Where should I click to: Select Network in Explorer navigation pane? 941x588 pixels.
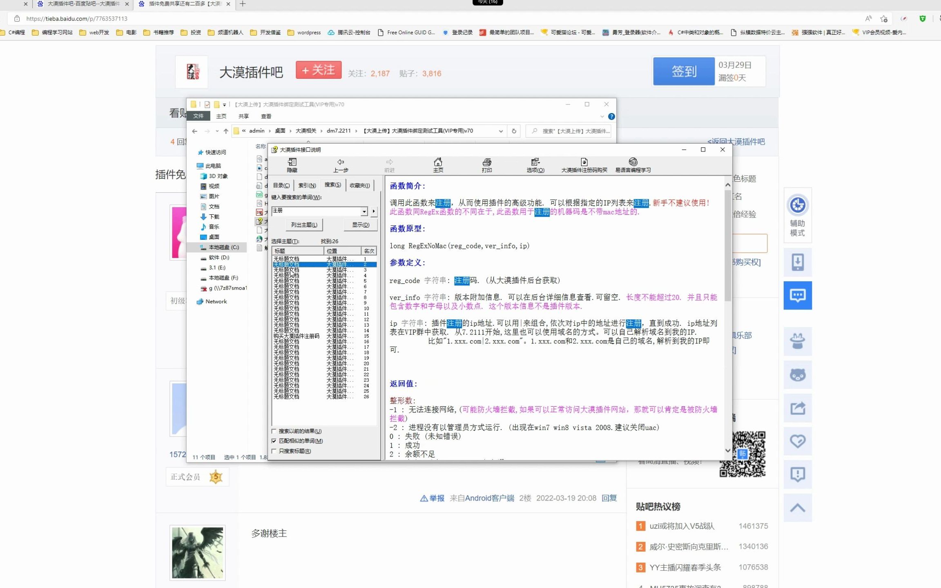point(216,301)
